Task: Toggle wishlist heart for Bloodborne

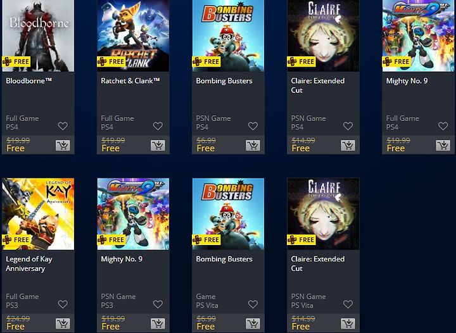Action: pyautogui.click(x=63, y=126)
